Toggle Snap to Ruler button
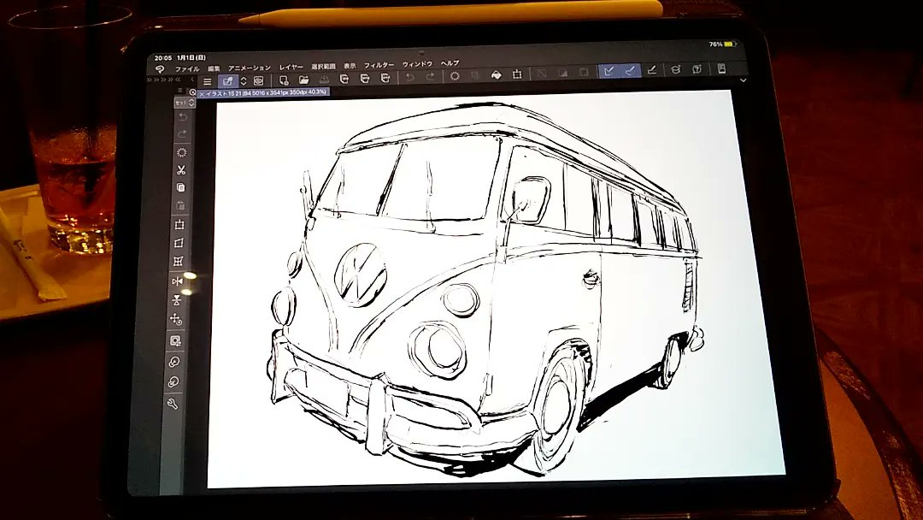This screenshot has height=520, width=923. [x=608, y=71]
